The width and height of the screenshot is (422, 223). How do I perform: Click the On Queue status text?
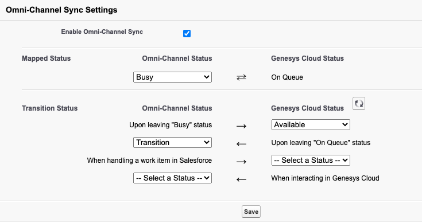(287, 77)
